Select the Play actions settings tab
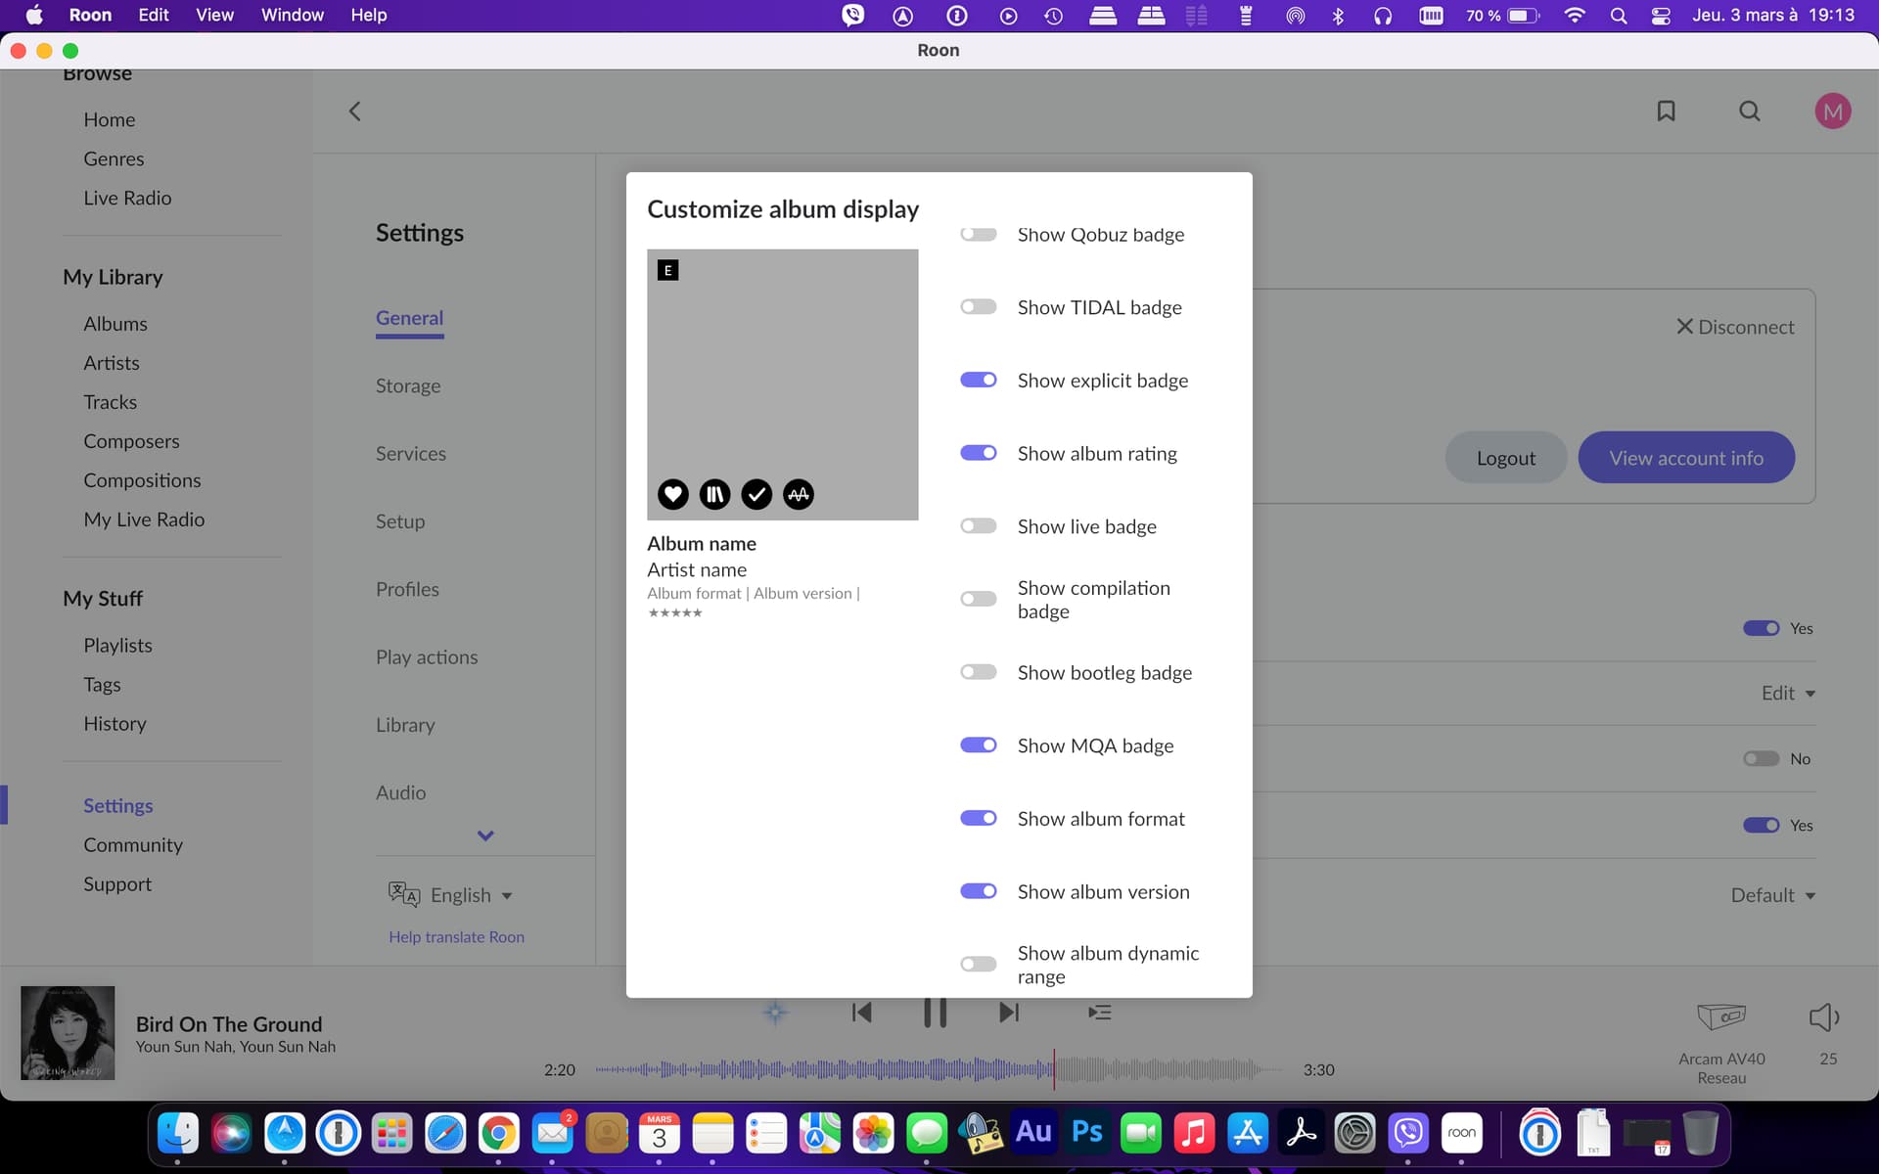1879x1174 pixels. tap(427, 657)
